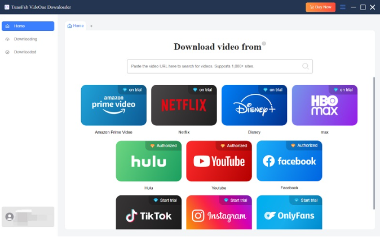Open the OnlyFans service tile
The width and height of the screenshot is (380, 237).
[x=289, y=212]
